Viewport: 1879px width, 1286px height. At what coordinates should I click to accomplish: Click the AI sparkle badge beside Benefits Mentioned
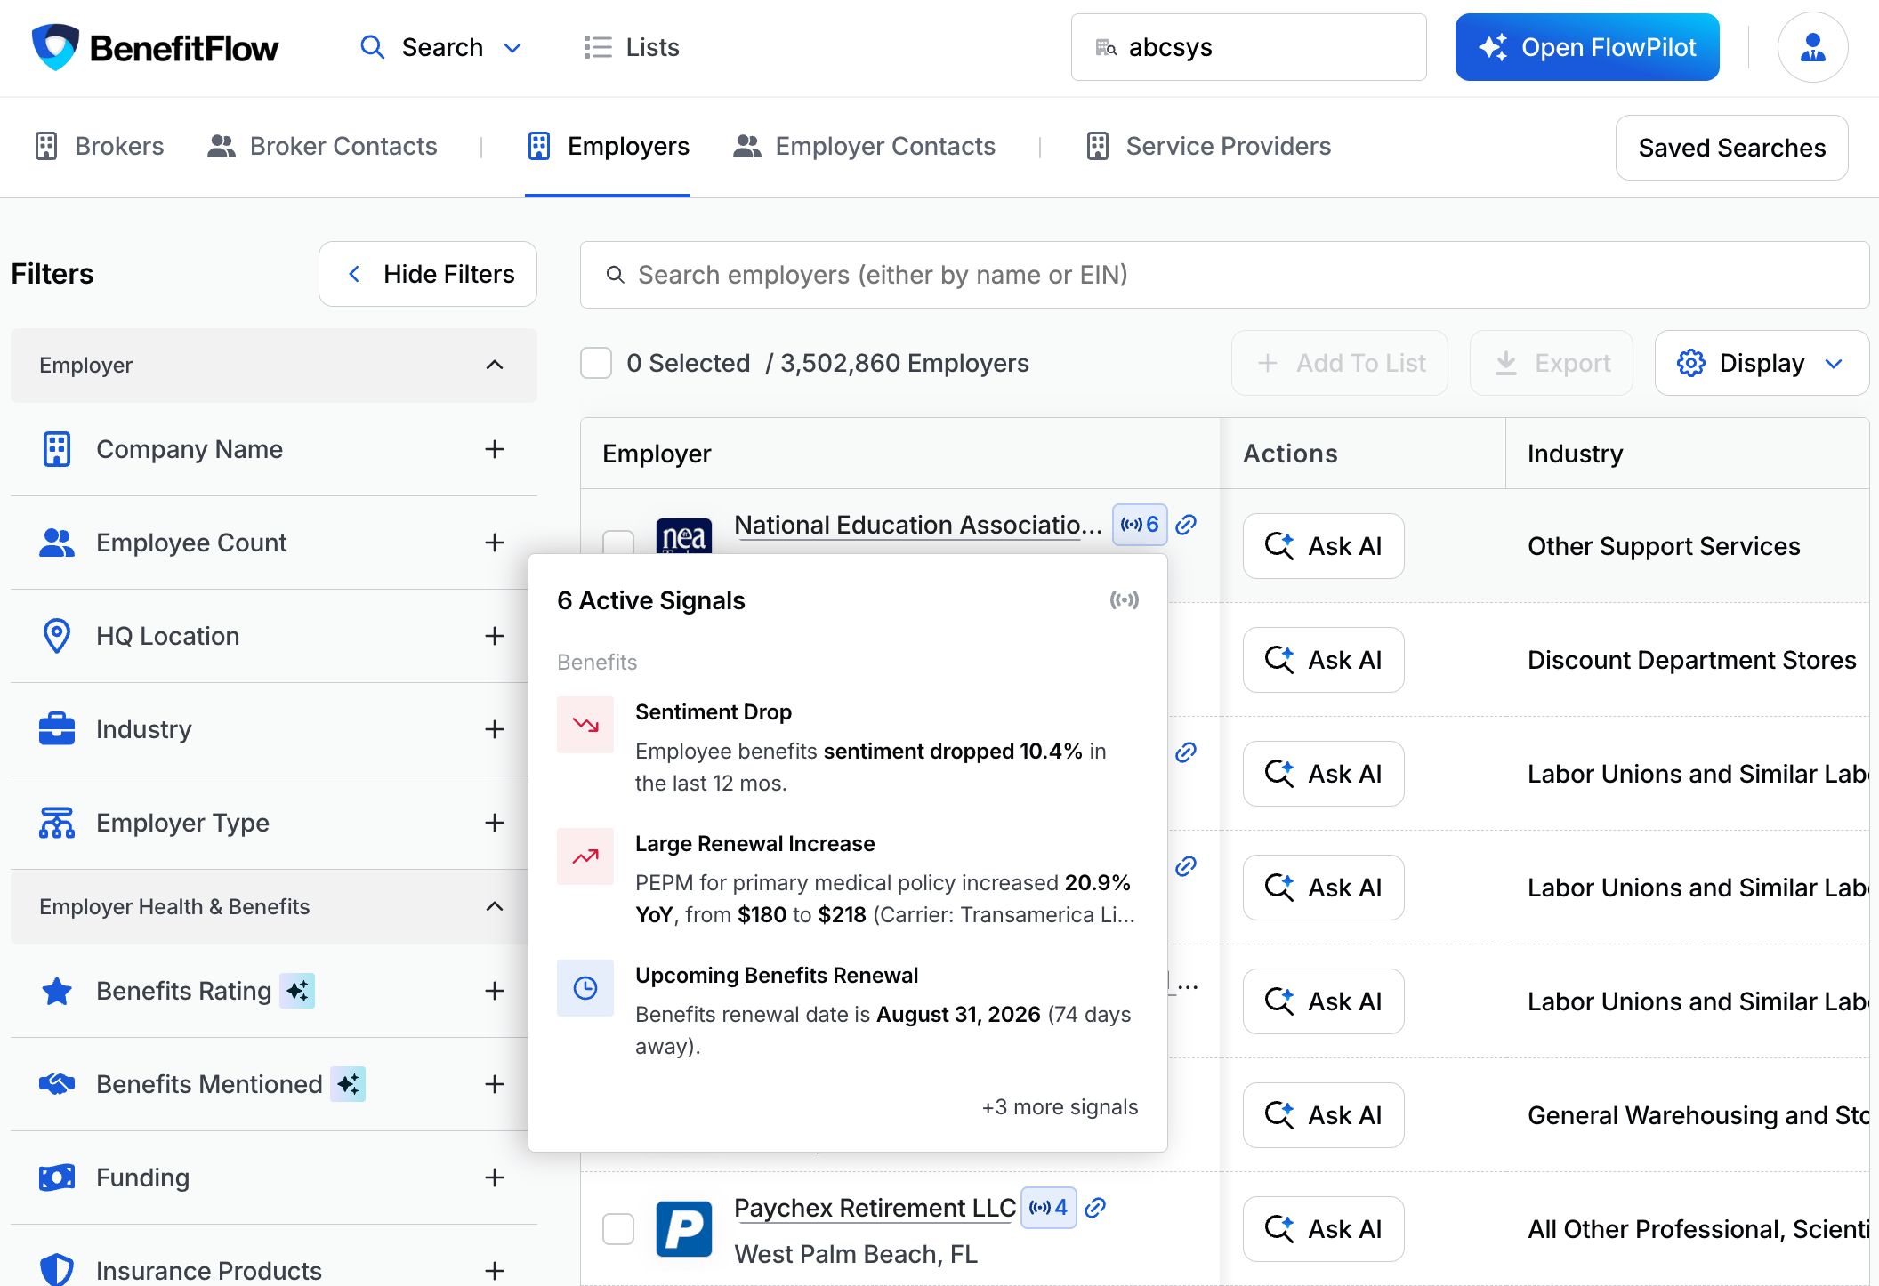pyautogui.click(x=348, y=1084)
